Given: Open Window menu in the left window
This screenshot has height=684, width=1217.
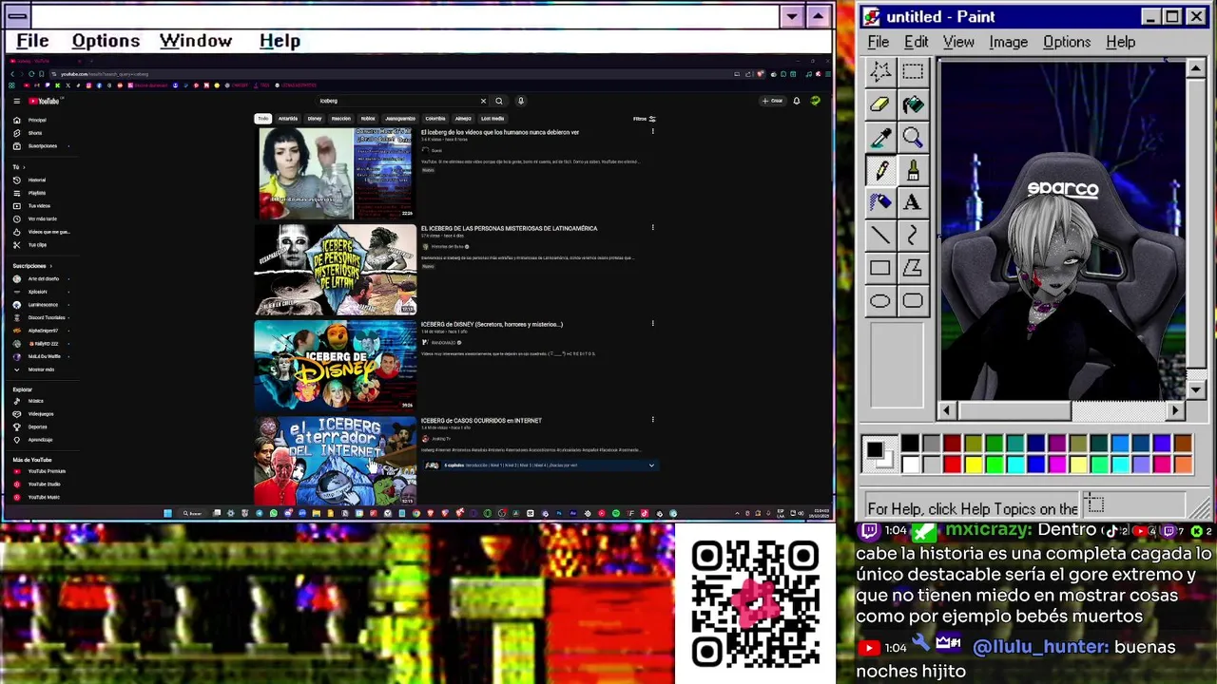Looking at the screenshot, I should pos(196,41).
